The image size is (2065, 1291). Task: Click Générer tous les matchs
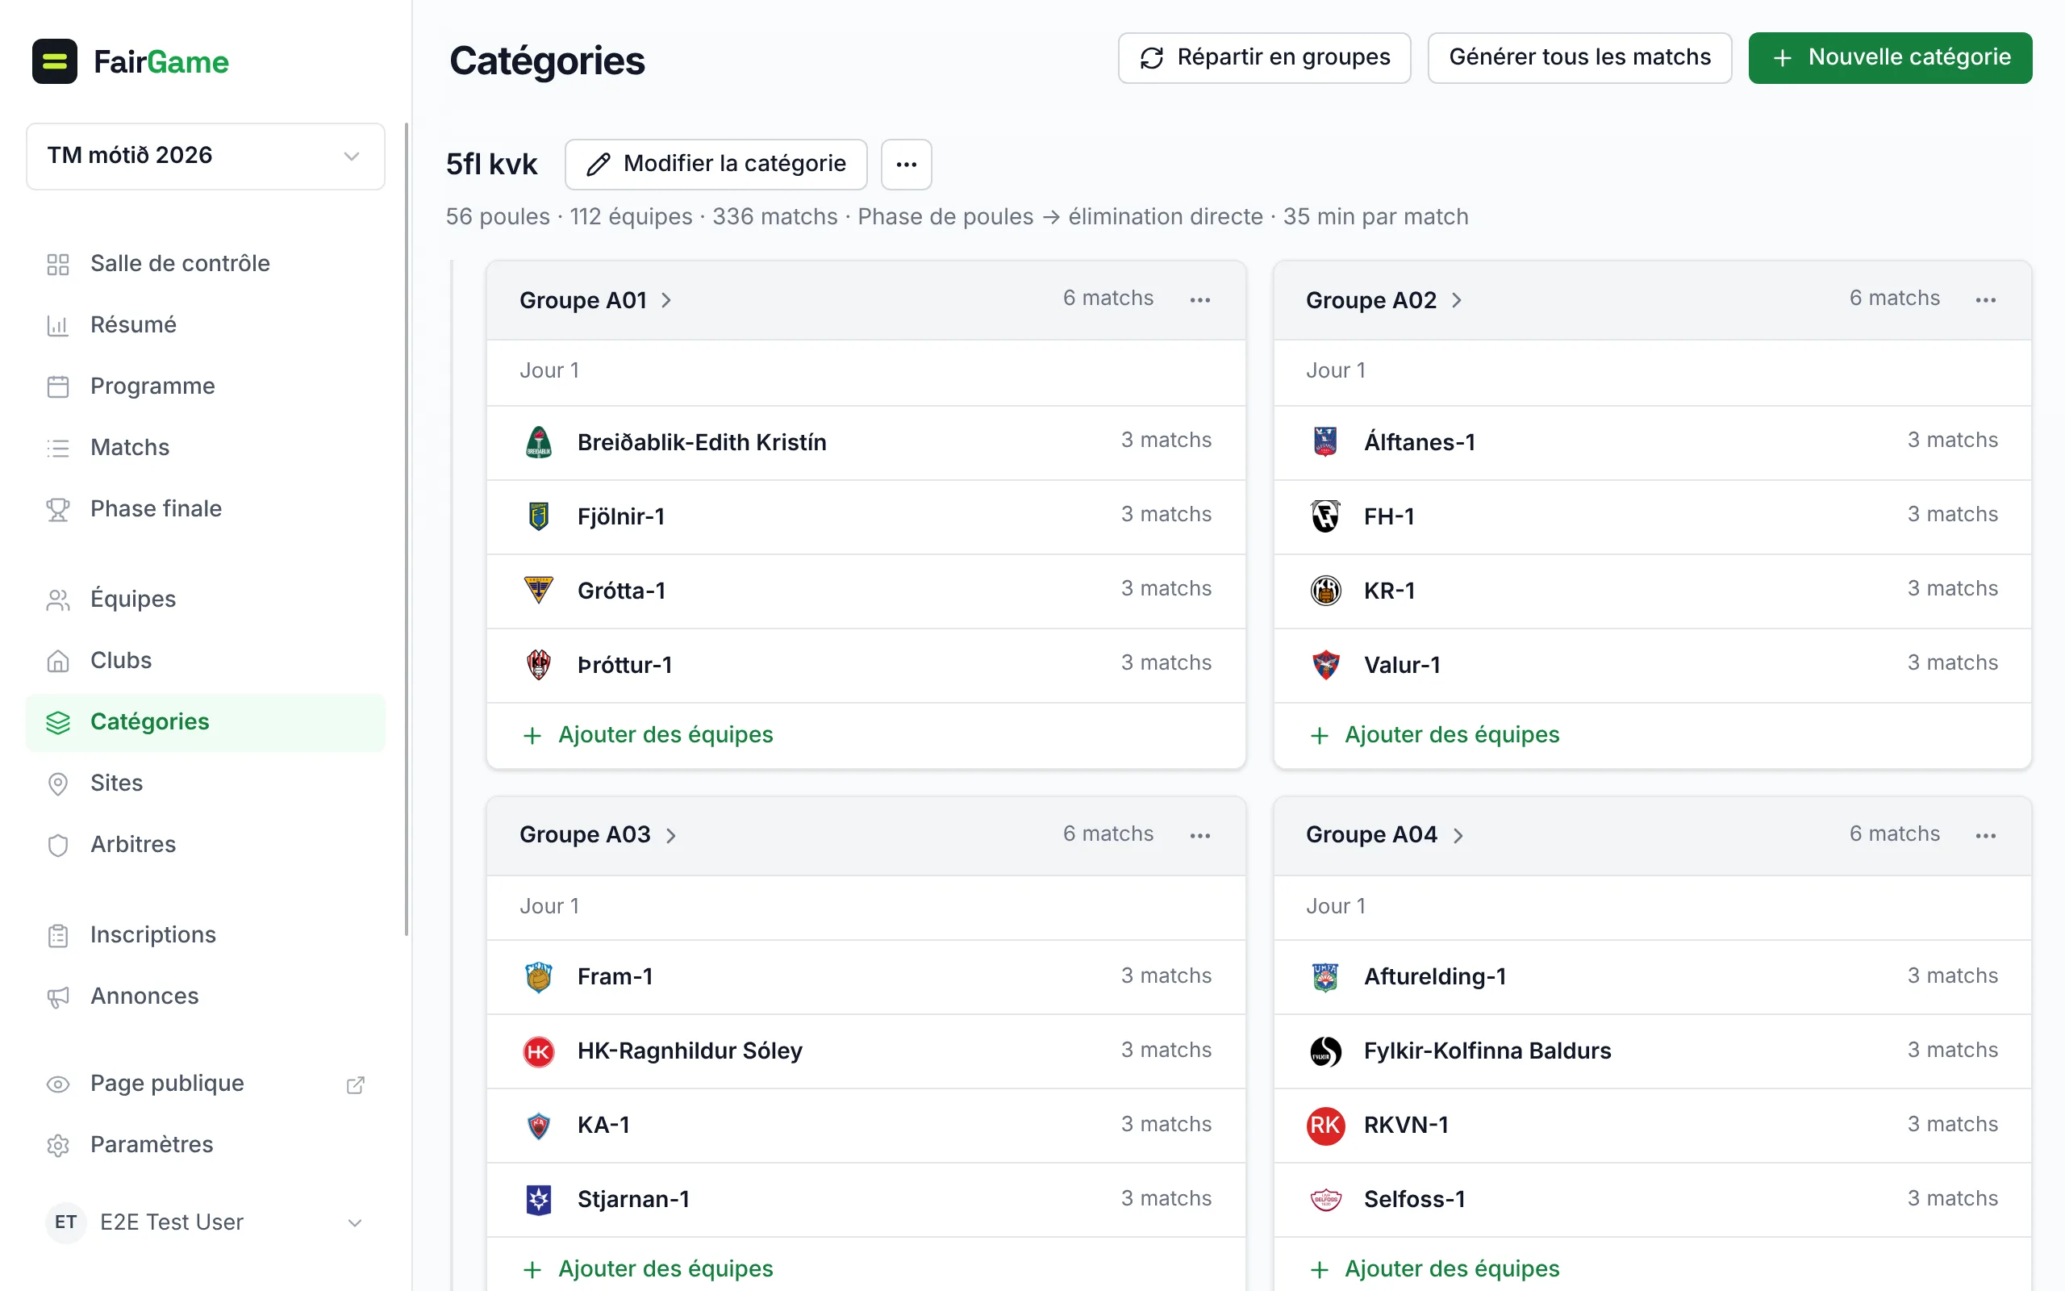point(1579,57)
